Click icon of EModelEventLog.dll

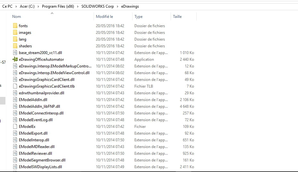15,120
